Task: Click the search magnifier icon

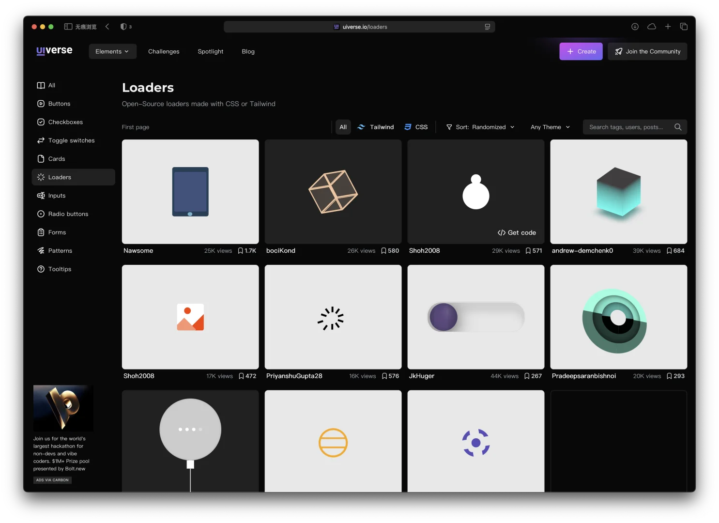Action: [x=678, y=127]
